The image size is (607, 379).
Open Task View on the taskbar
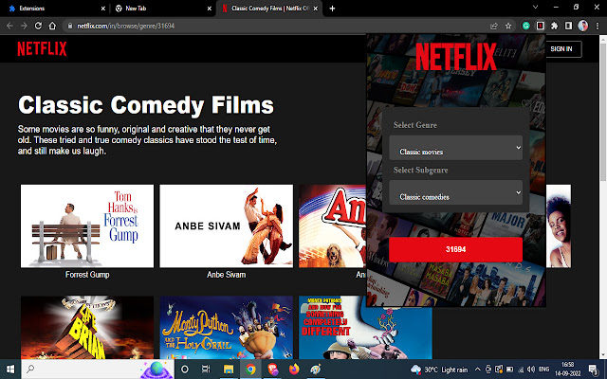(206, 369)
